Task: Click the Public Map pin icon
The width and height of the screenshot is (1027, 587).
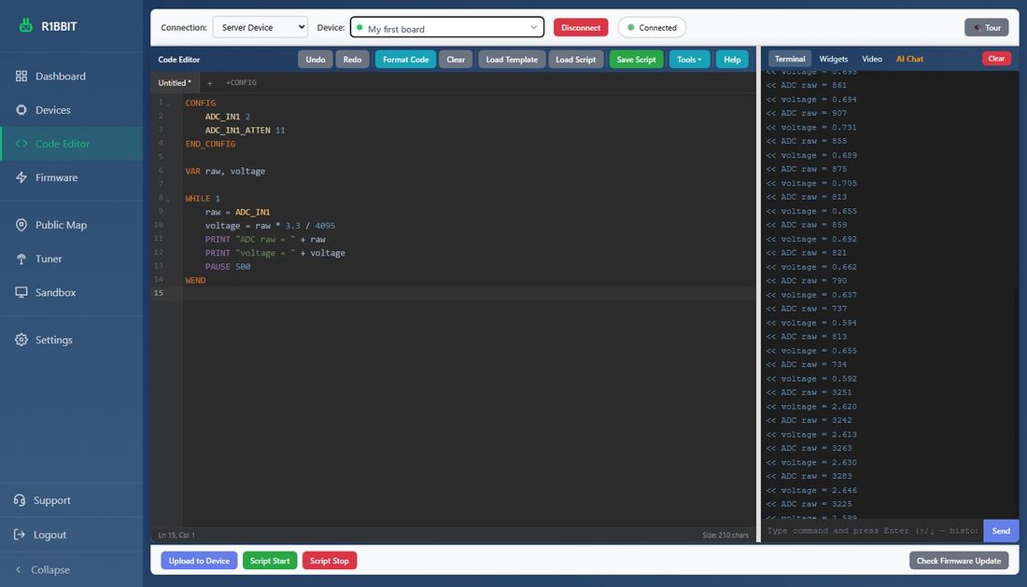Action: tap(21, 225)
